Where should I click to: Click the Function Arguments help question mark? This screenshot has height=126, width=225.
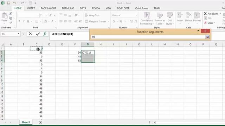click(198, 31)
